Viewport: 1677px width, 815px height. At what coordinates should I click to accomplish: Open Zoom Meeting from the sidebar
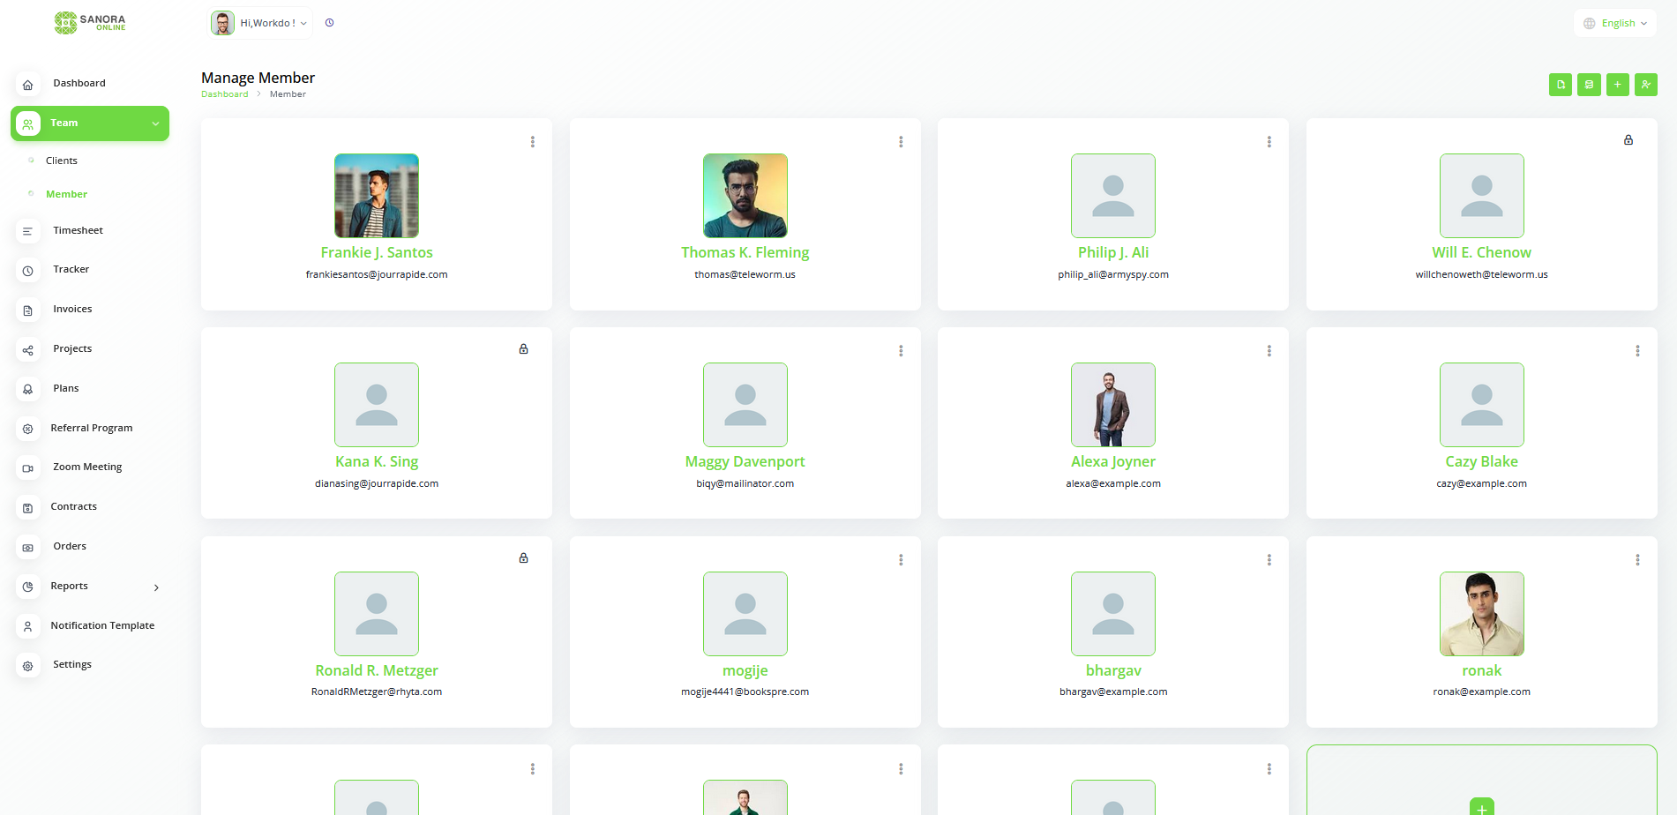tap(87, 467)
